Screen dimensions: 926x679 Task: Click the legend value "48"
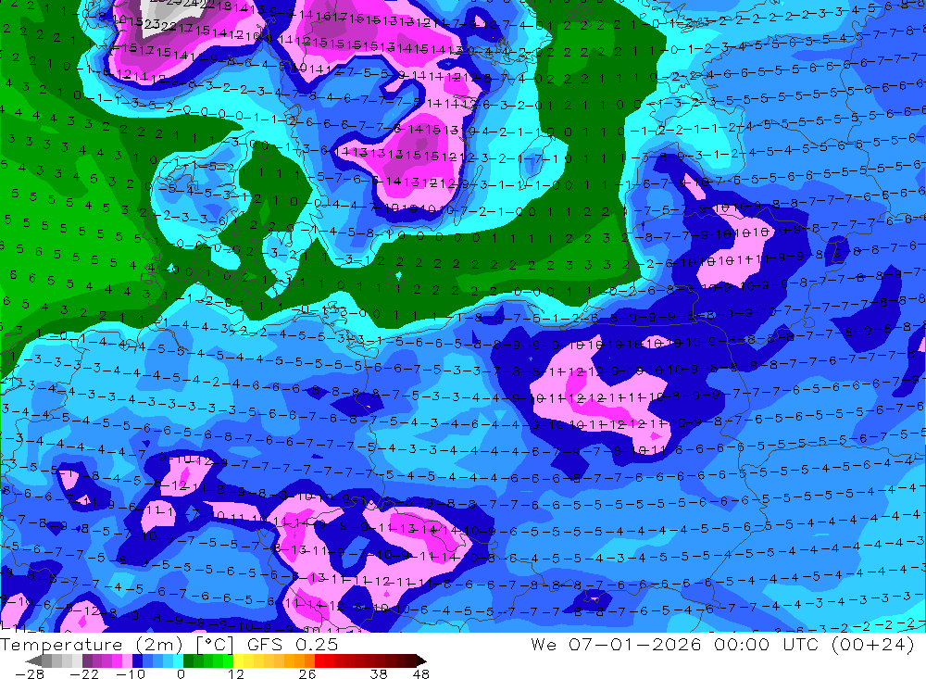click(420, 674)
